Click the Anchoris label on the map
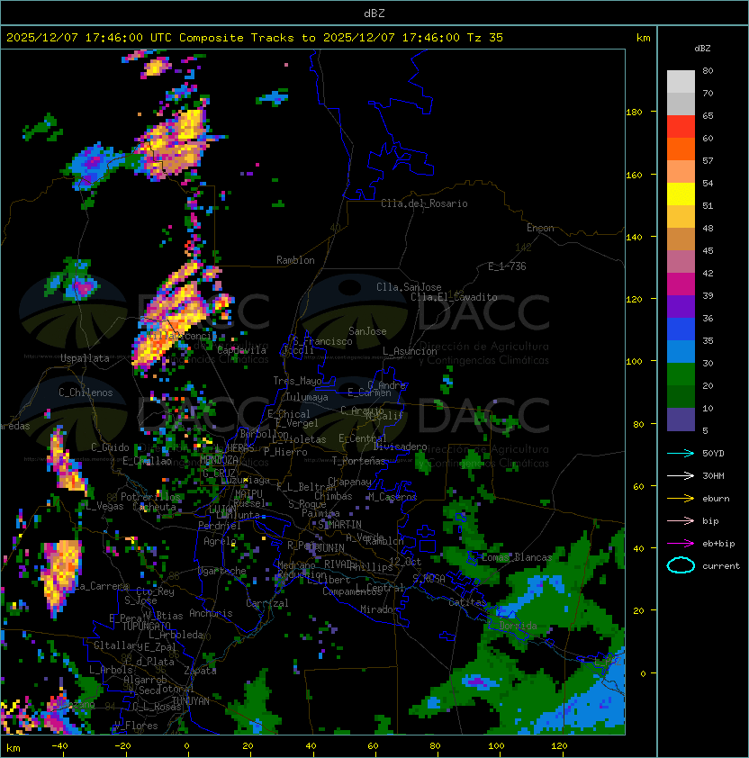Viewport: 749px width, 758px height. point(211,613)
